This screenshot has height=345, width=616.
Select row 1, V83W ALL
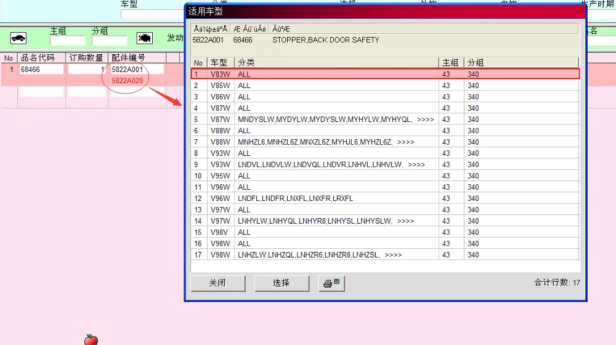click(x=385, y=74)
